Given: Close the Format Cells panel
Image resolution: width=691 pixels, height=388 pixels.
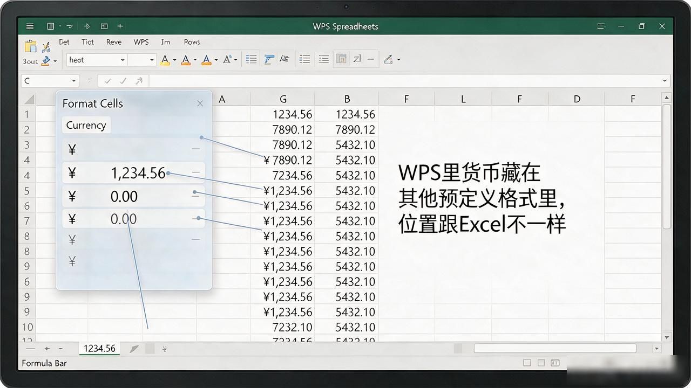Looking at the screenshot, I should (x=200, y=103).
